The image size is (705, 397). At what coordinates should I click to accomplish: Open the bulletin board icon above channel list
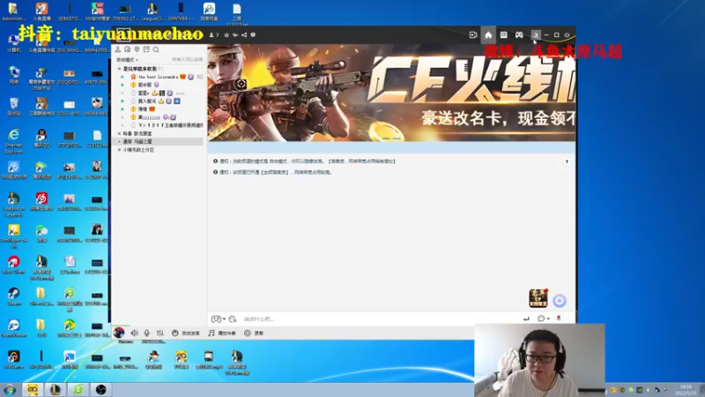pyautogui.click(x=146, y=49)
